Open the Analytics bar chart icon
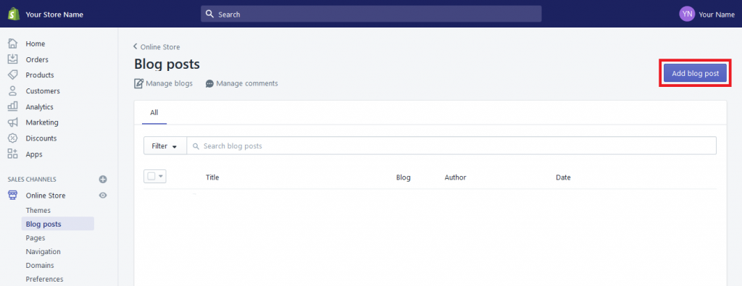Screen dimensions: 742x286 pos(13,106)
